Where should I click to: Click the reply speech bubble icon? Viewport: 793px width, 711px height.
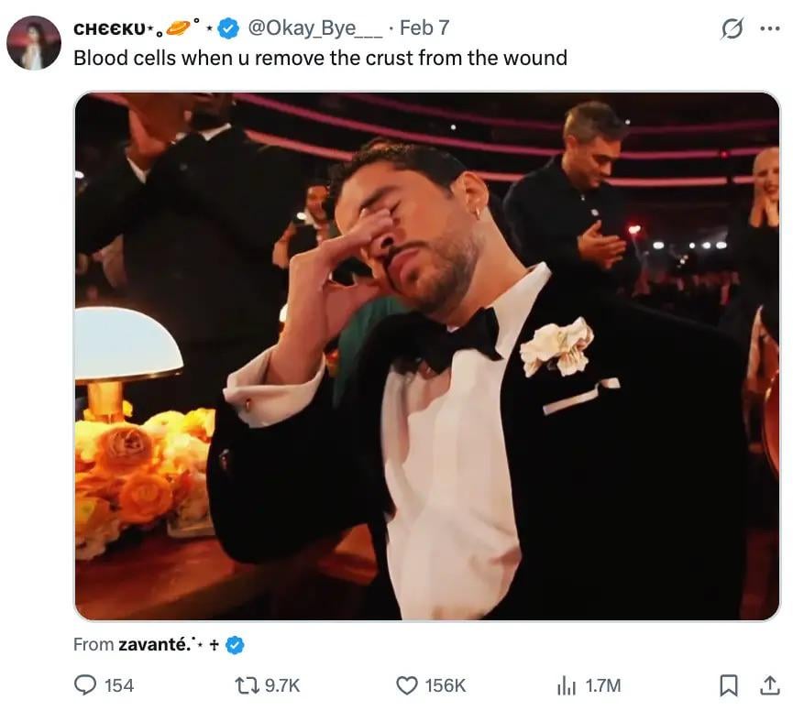(85, 684)
